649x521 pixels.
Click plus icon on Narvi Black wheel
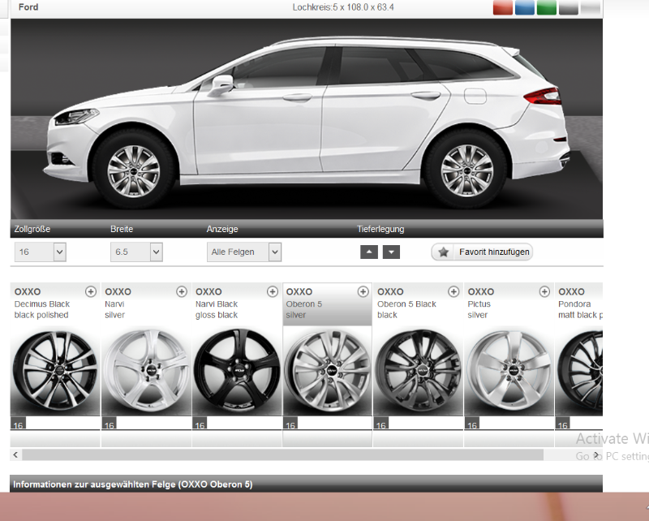[273, 291]
